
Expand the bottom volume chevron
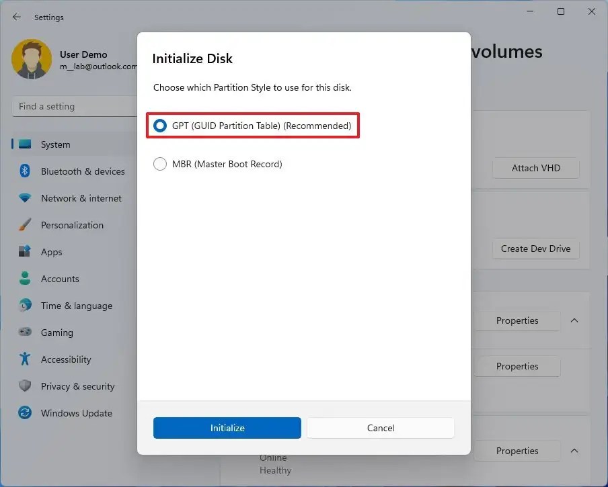click(574, 451)
